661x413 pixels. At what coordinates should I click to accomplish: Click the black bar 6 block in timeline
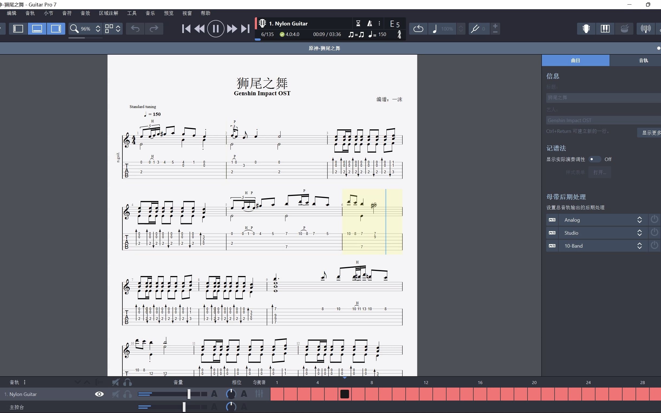344,394
